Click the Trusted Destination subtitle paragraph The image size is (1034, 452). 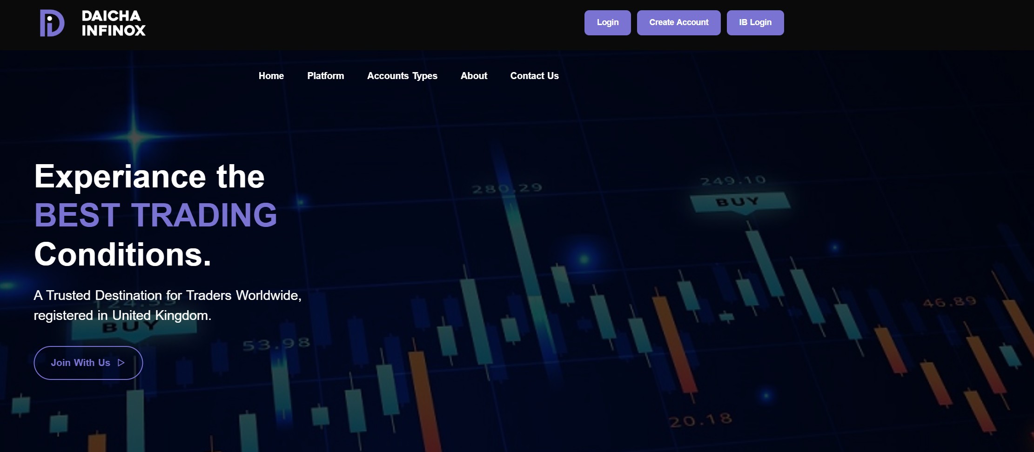(168, 305)
